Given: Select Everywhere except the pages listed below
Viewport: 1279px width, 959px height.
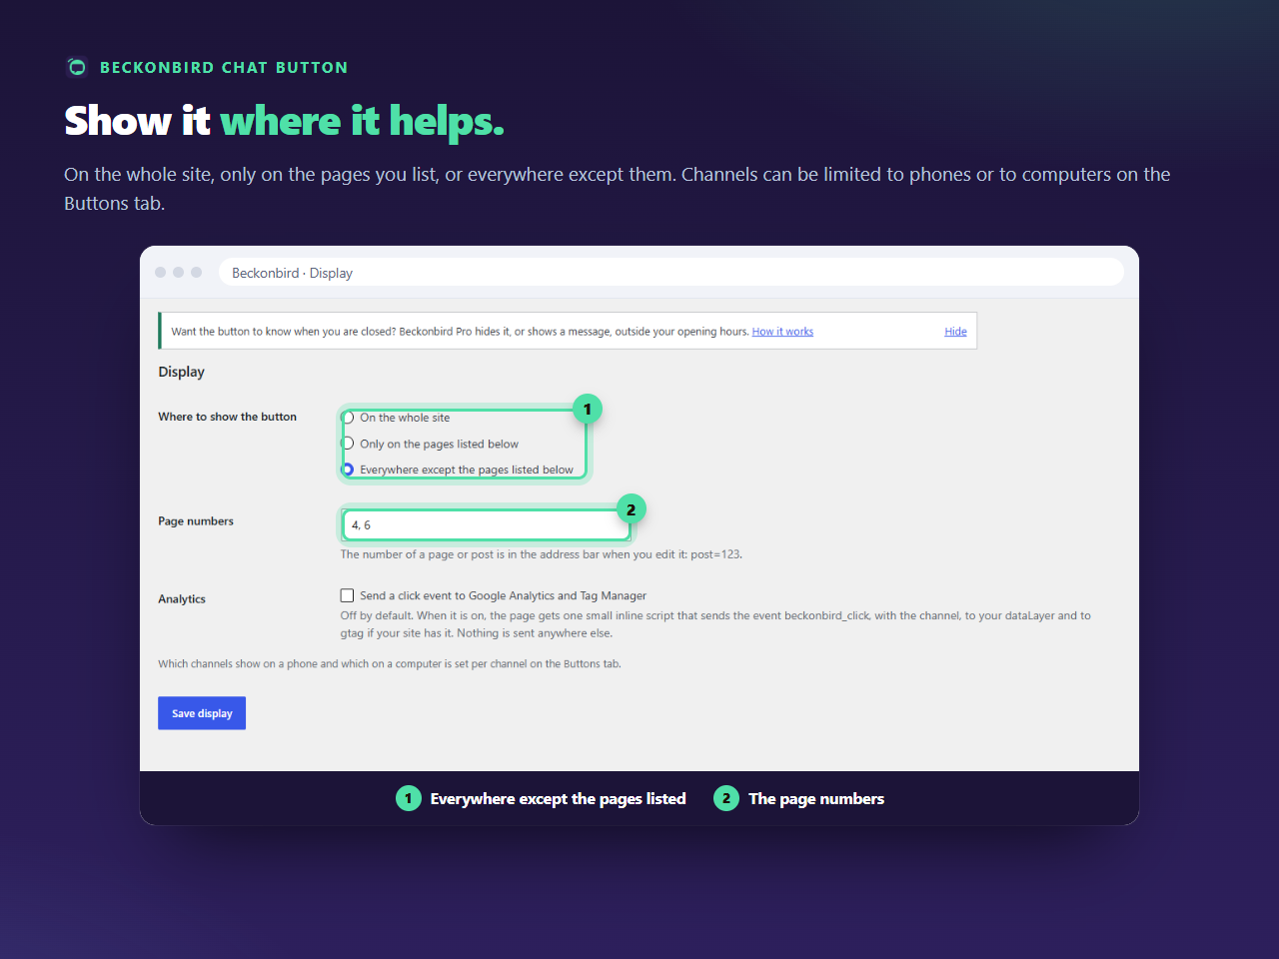Looking at the screenshot, I should [348, 470].
